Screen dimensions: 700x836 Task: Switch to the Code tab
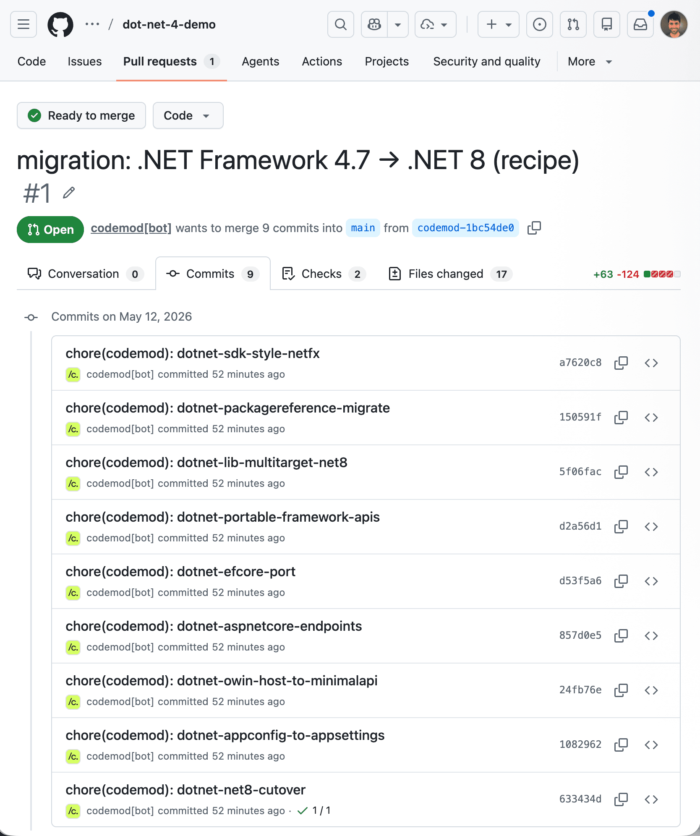coord(32,62)
